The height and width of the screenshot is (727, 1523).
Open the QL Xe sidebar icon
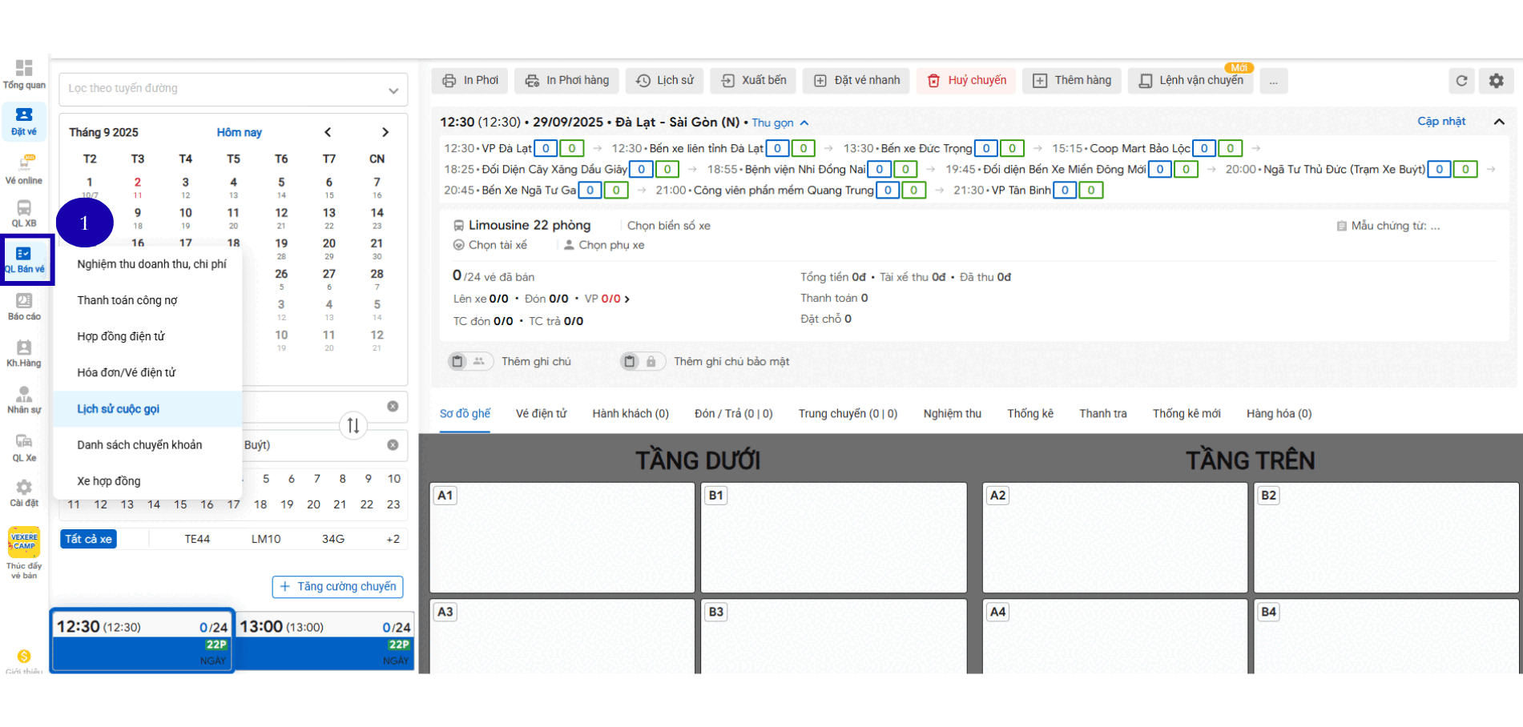point(24,447)
